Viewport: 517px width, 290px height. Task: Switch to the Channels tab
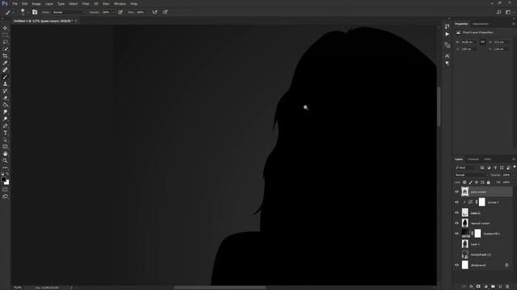pyautogui.click(x=473, y=159)
